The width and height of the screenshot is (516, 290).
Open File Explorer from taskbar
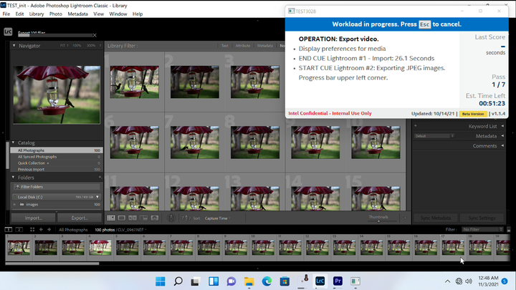pyautogui.click(x=249, y=281)
